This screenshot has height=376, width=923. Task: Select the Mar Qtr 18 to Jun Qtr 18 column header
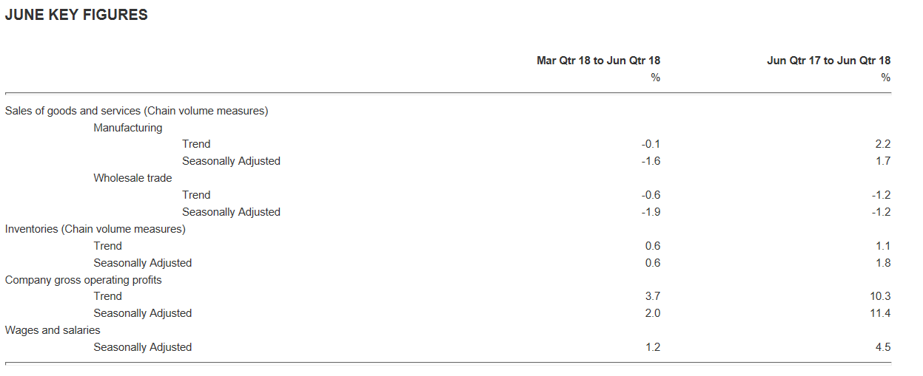click(x=598, y=61)
